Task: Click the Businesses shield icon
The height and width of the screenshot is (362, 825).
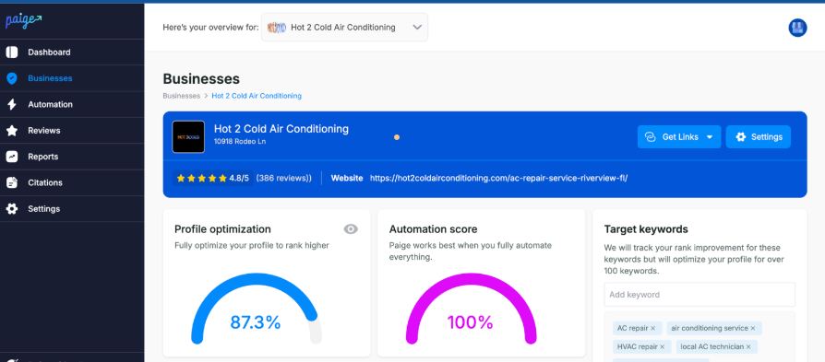Action: (12, 78)
